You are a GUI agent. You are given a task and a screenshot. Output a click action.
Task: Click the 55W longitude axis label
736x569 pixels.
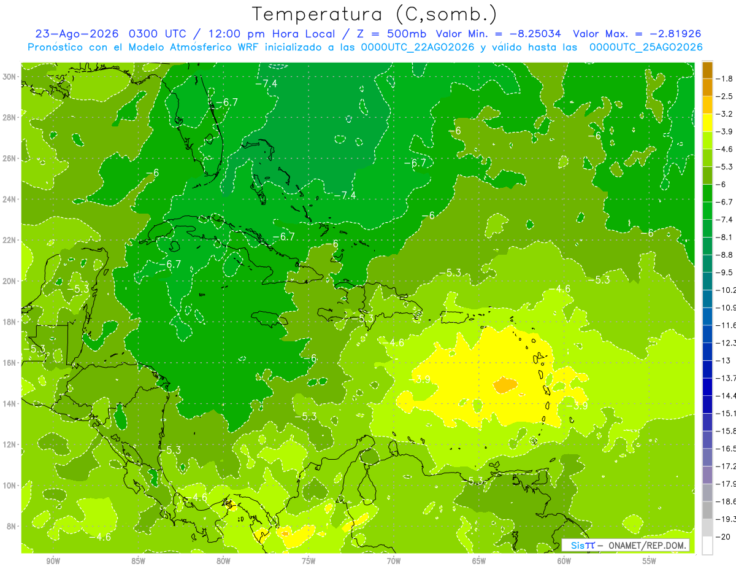(650, 561)
